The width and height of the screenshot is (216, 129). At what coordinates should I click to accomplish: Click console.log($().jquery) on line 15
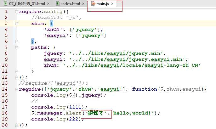pos(69,95)
